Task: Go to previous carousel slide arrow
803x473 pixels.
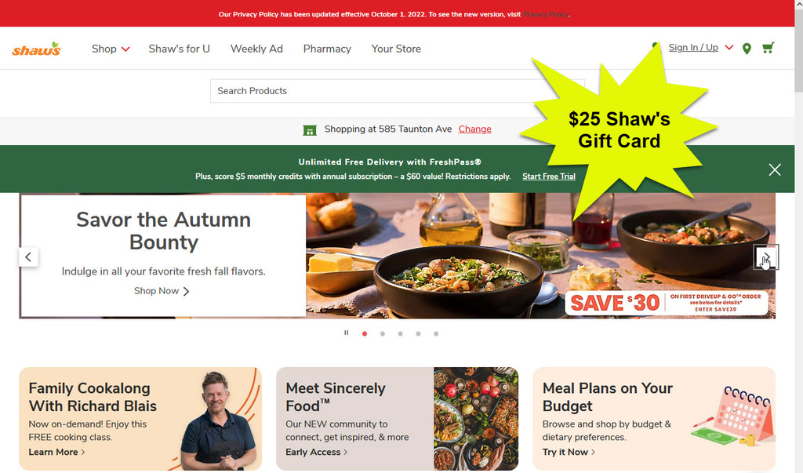Action: pyautogui.click(x=29, y=257)
